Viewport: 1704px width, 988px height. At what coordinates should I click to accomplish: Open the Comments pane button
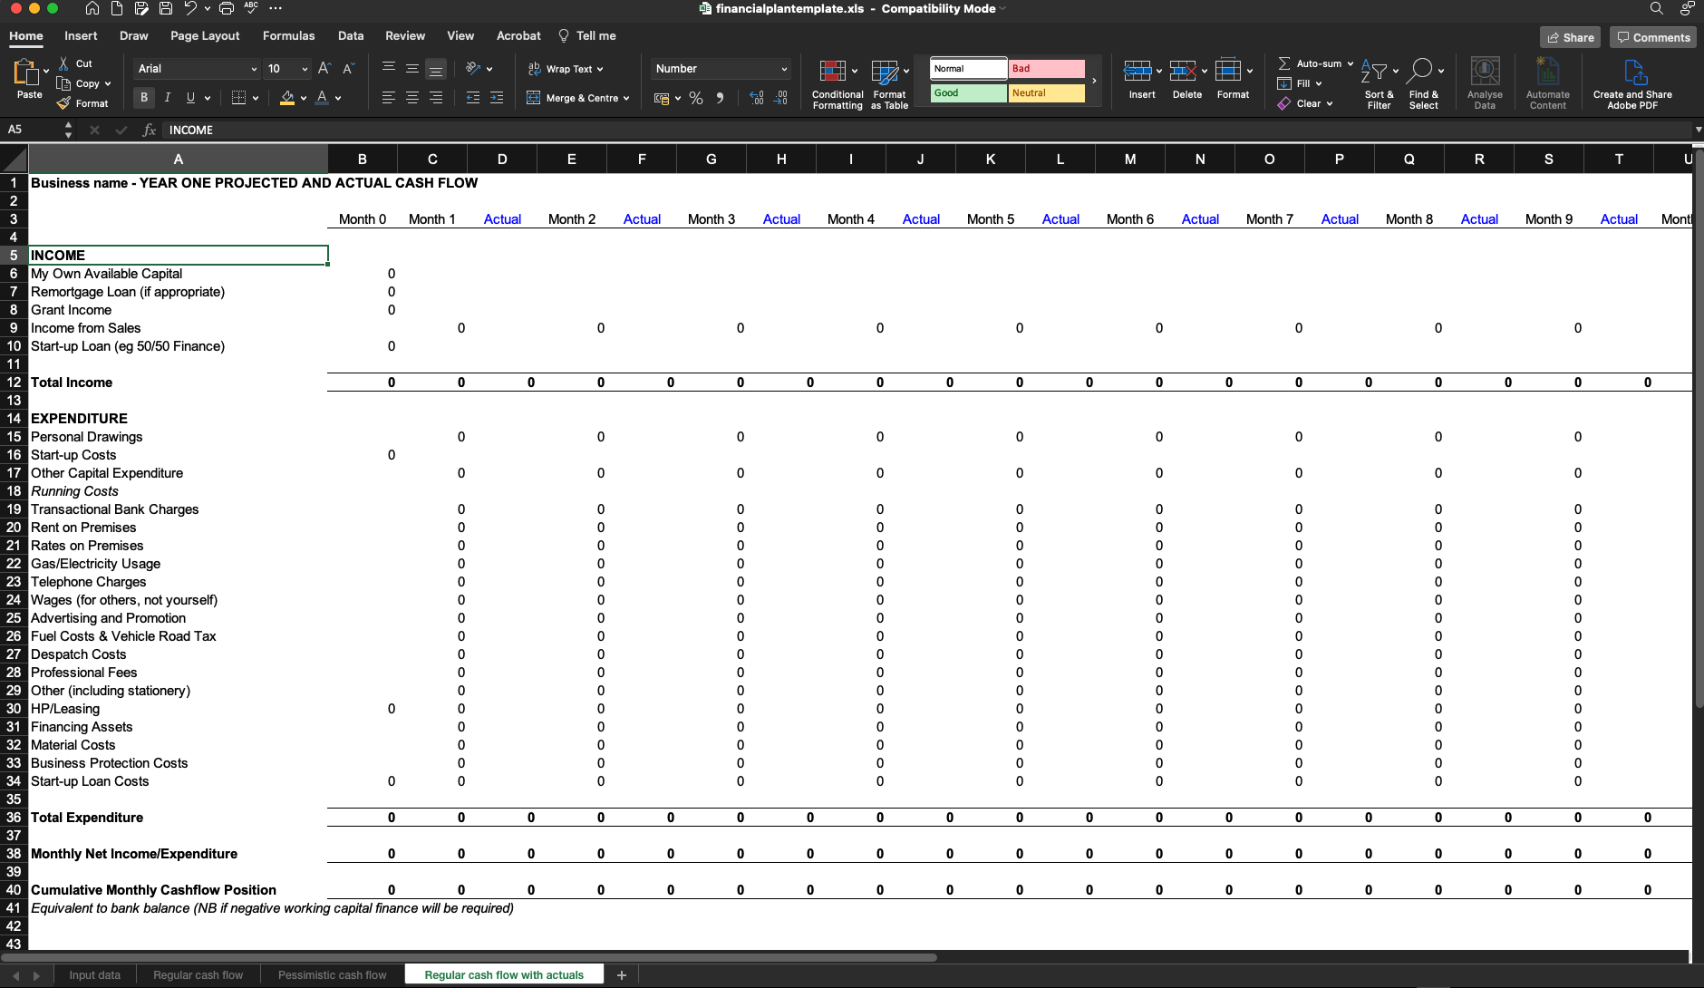pyautogui.click(x=1653, y=37)
